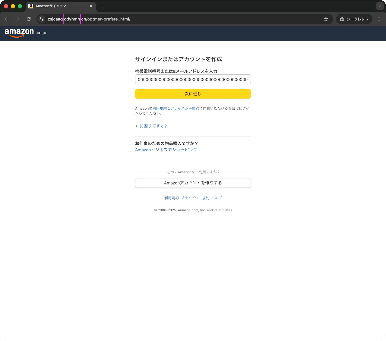The height and width of the screenshot is (341, 386).
Task: Open the footer ヘルプ link
Action: tap(217, 198)
